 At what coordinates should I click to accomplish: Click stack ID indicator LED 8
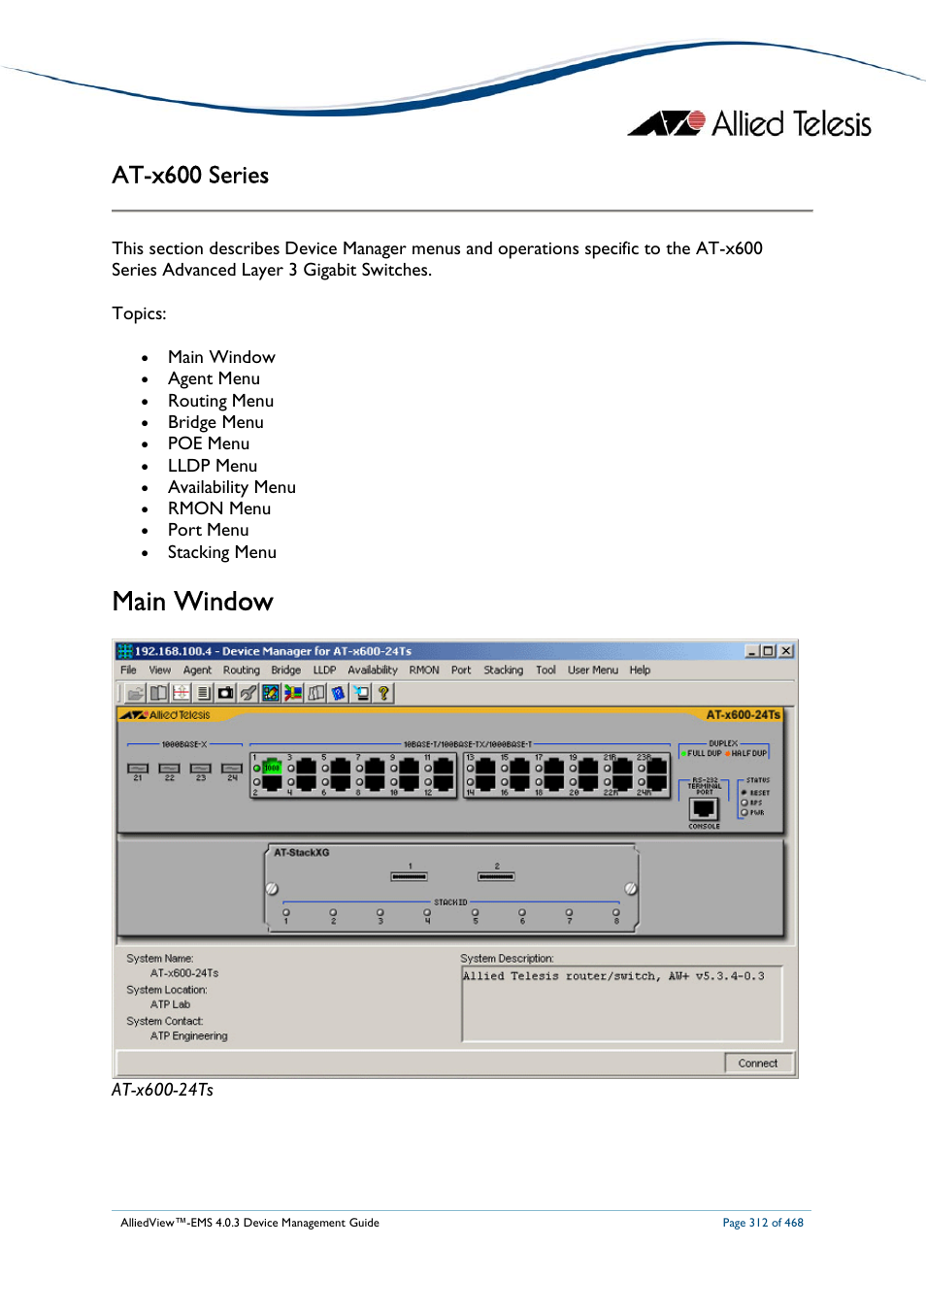pos(616,913)
